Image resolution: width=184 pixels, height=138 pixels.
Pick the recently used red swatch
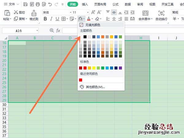tap(81, 80)
